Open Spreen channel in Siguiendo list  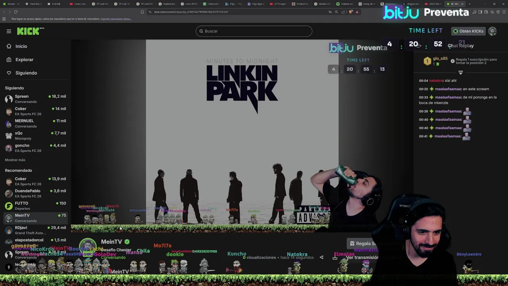(36, 99)
